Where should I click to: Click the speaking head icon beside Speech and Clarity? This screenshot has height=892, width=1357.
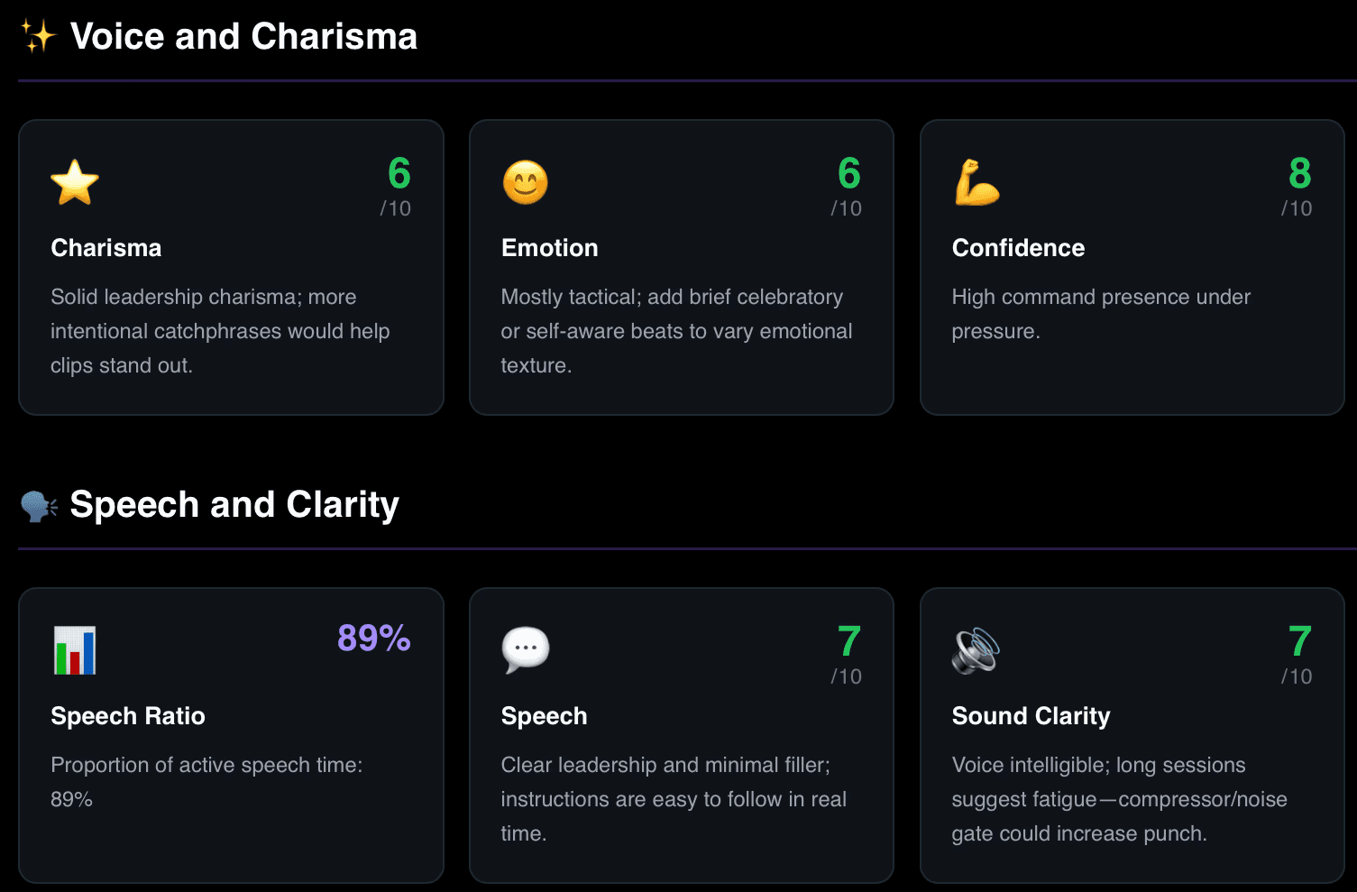[39, 505]
